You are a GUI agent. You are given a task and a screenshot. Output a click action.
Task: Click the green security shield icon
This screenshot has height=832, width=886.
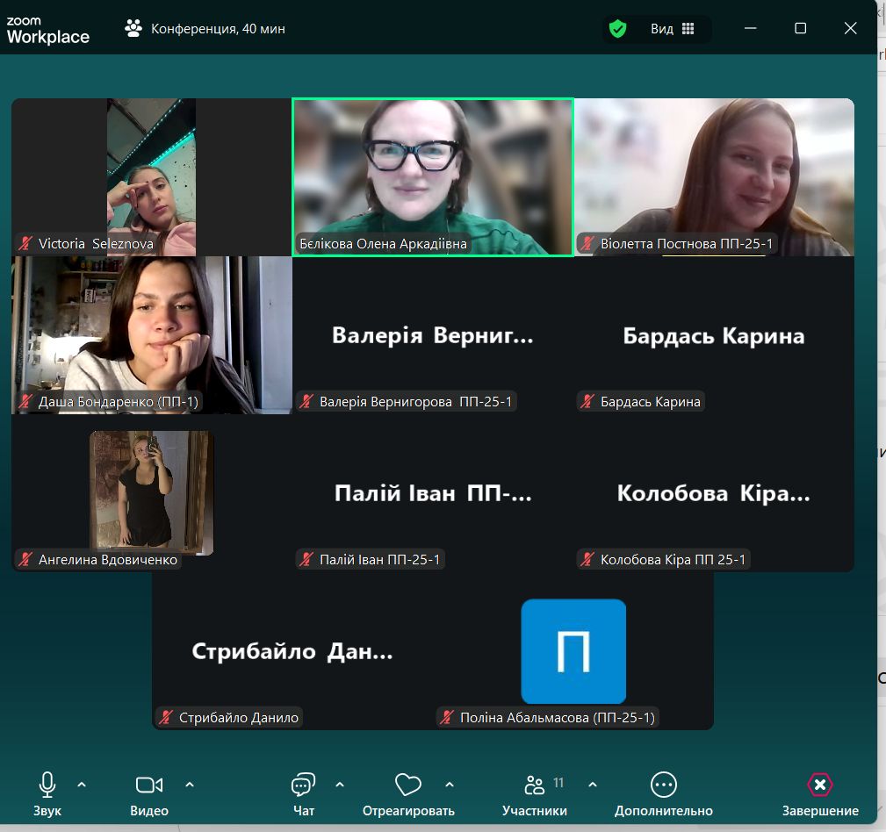click(x=618, y=29)
